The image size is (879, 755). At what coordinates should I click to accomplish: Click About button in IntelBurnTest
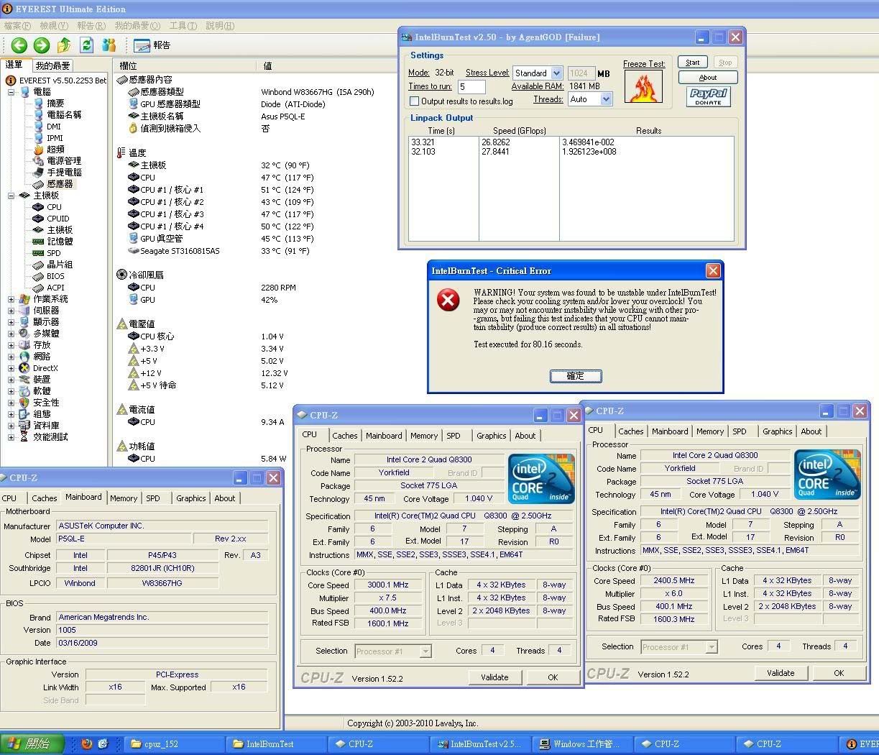[x=708, y=78]
